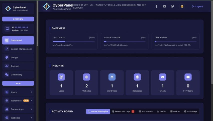Click the Twitter bird icon

173,7
